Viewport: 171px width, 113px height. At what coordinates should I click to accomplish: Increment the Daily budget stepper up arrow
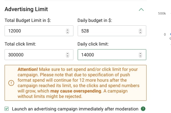pyautogui.click(x=140, y=30)
